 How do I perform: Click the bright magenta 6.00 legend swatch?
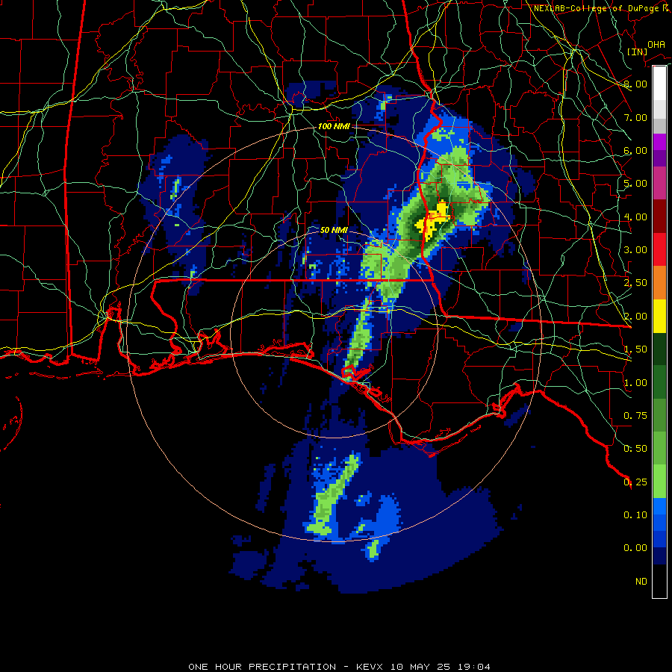659,142
